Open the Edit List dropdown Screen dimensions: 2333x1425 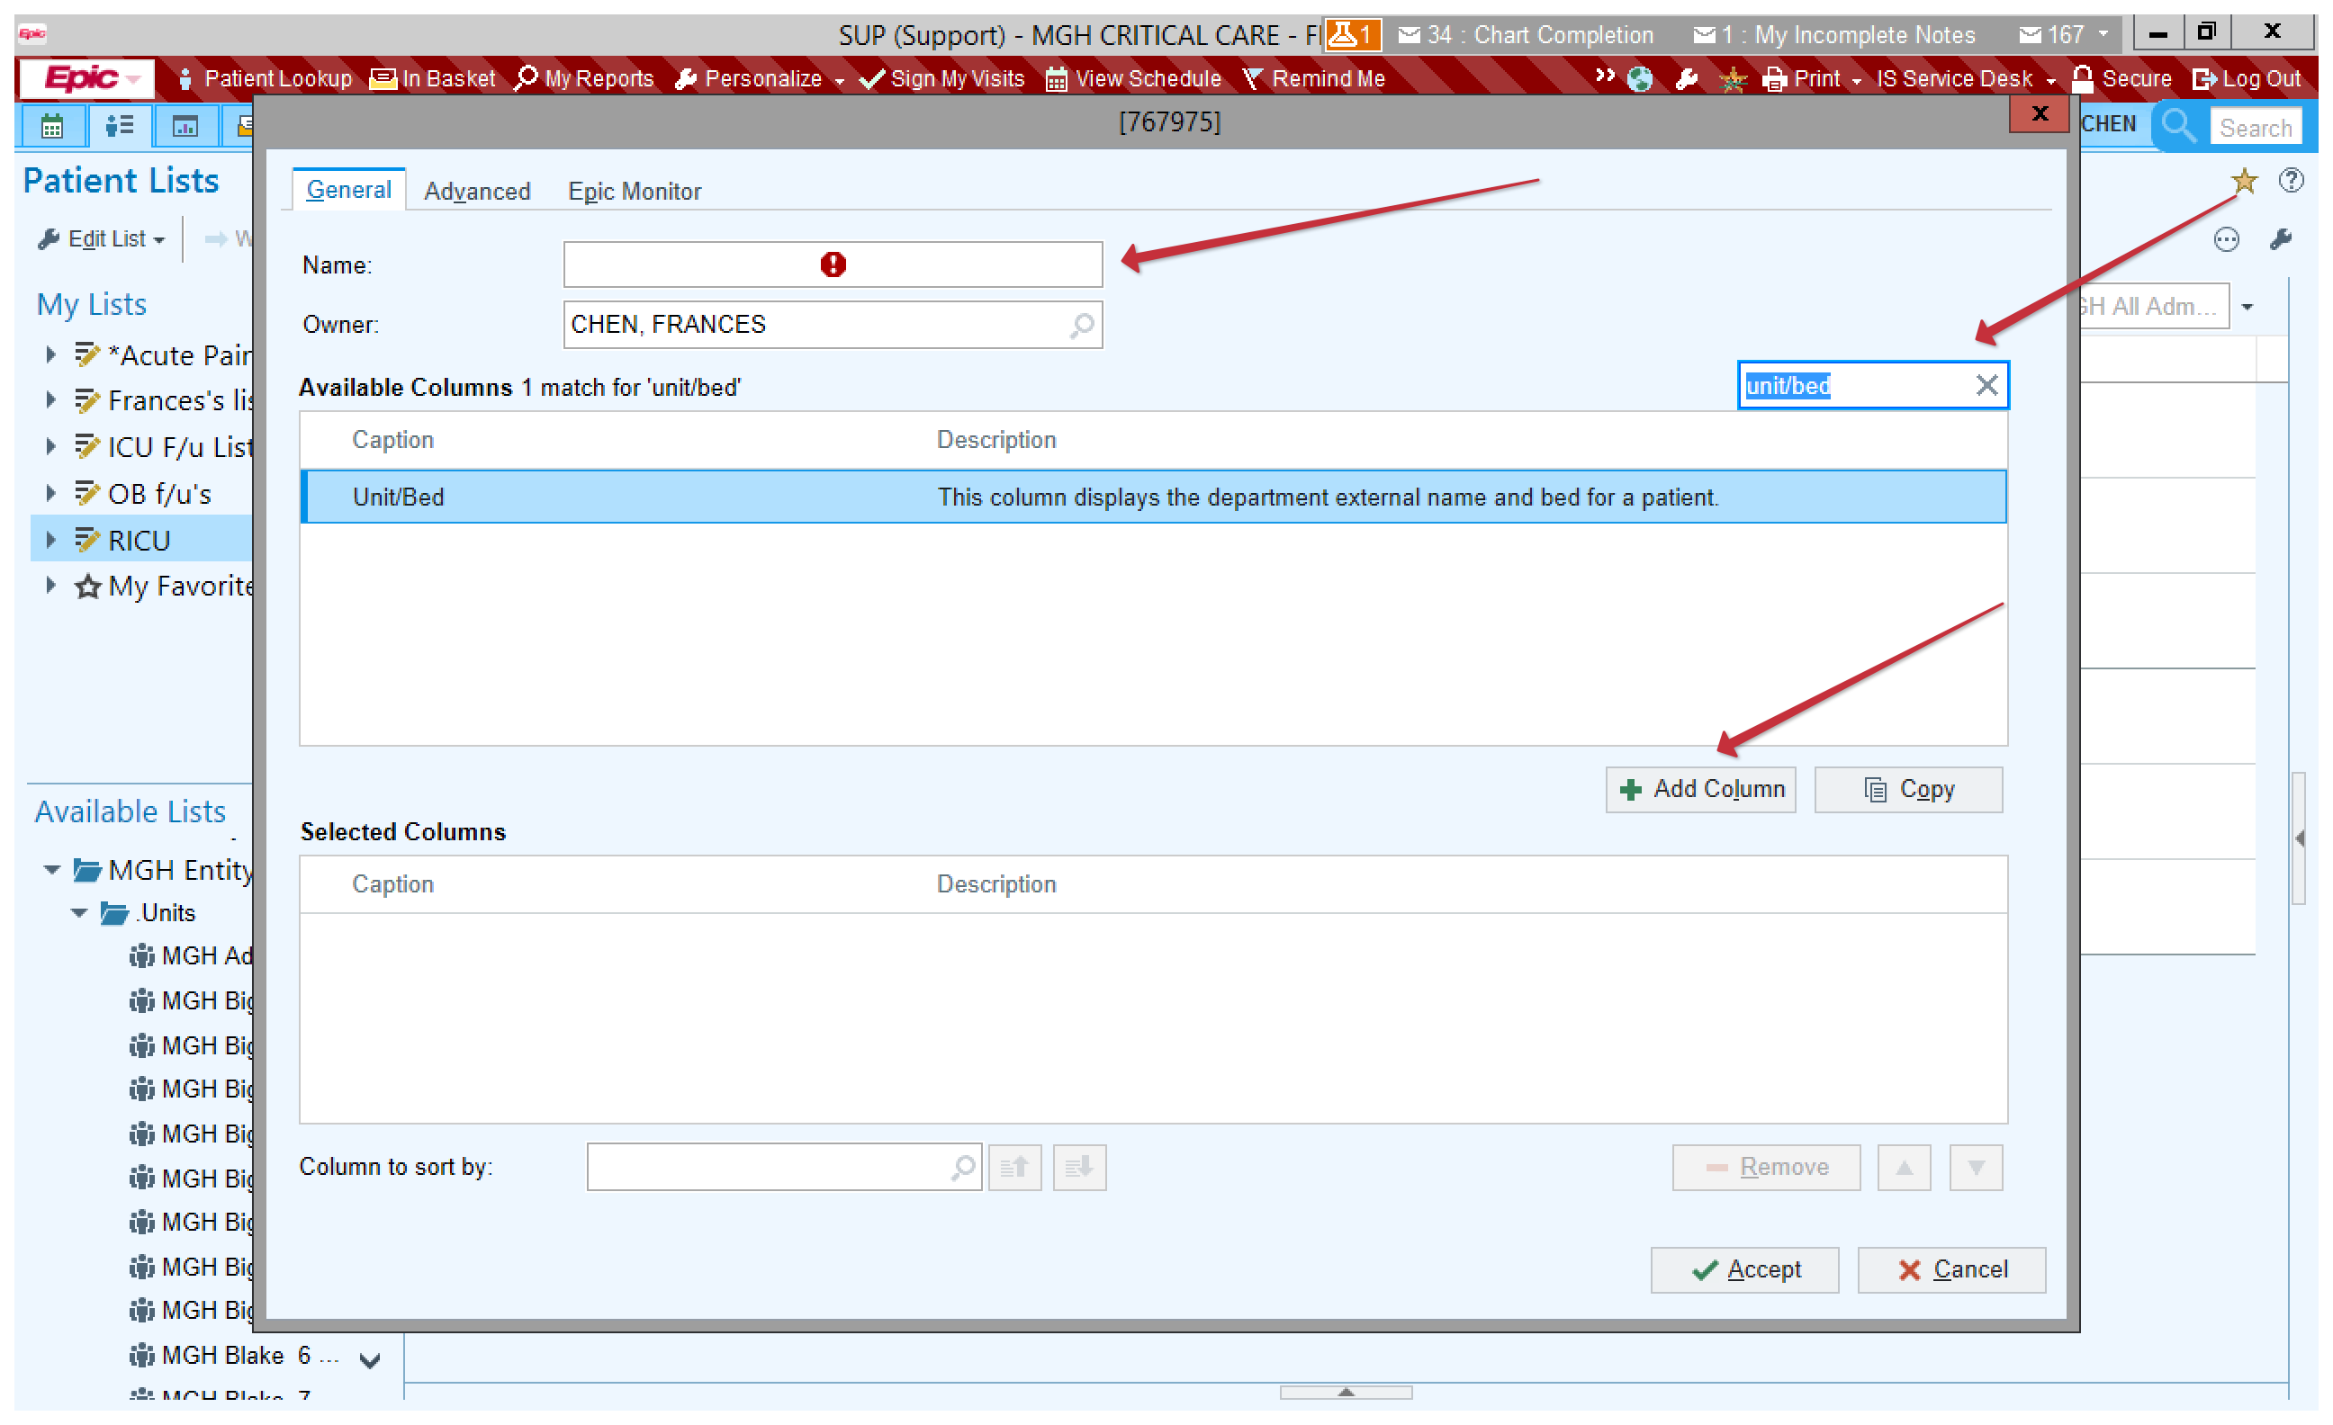[102, 239]
